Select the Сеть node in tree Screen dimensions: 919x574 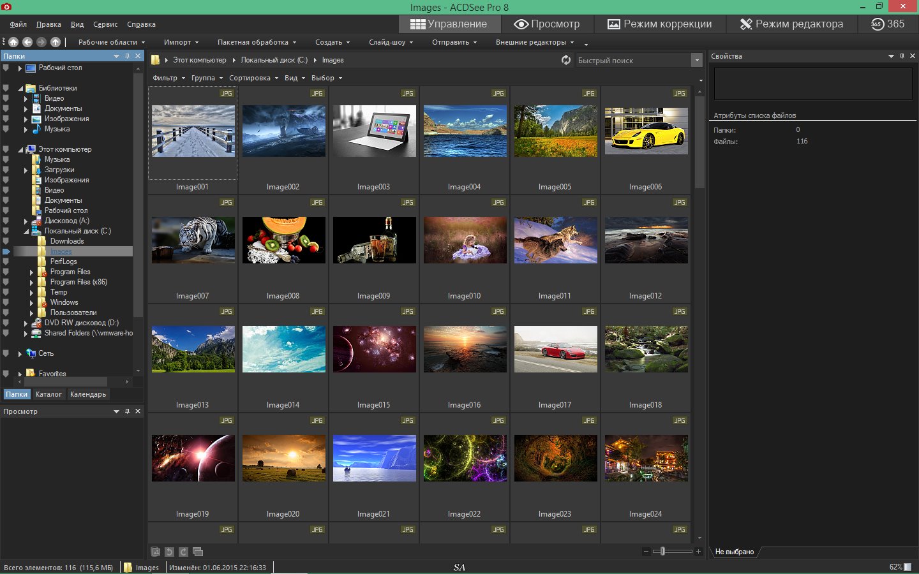(45, 353)
